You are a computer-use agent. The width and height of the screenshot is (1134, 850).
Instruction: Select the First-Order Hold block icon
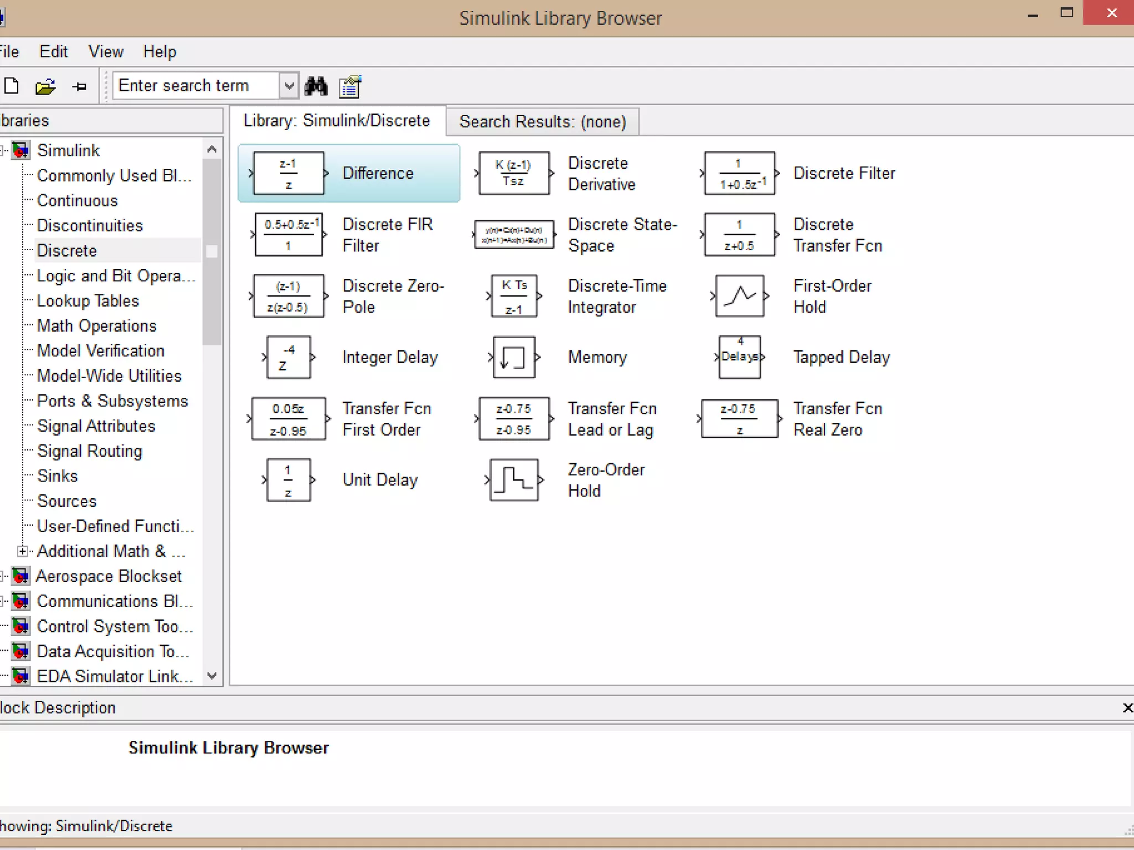pyautogui.click(x=739, y=296)
